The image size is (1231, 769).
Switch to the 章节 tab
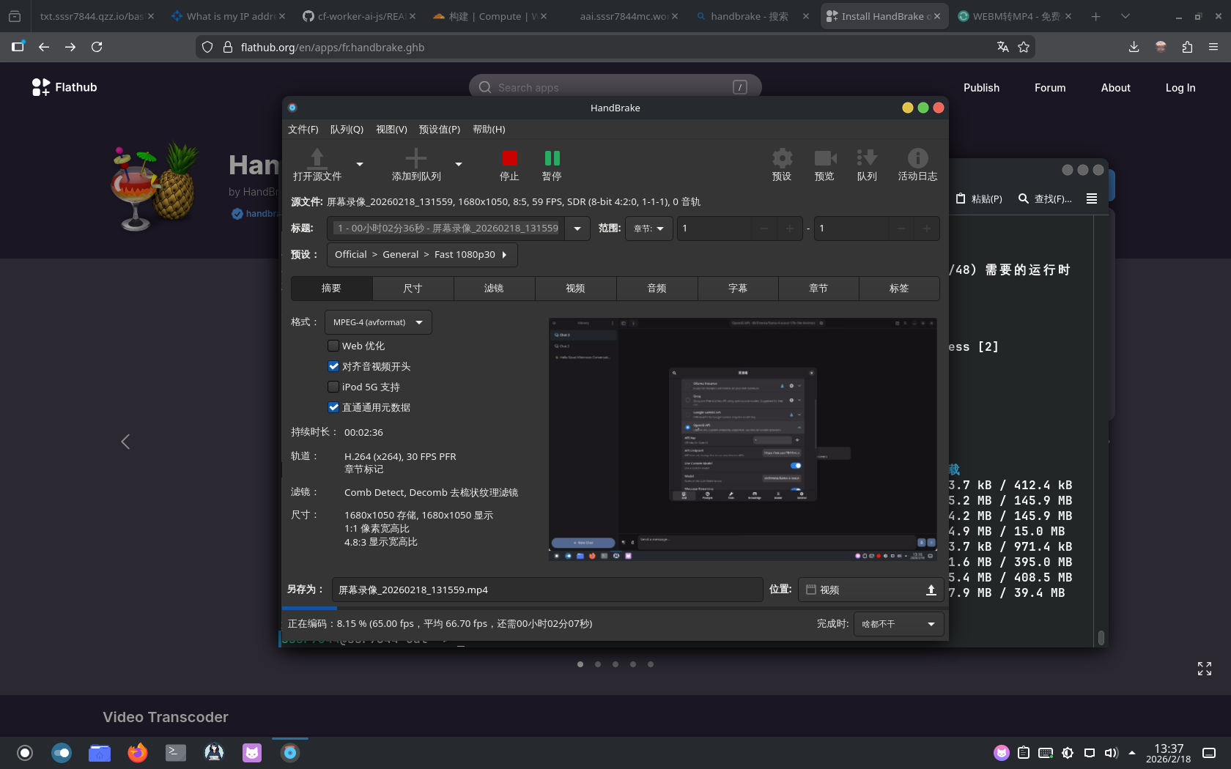pos(818,289)
